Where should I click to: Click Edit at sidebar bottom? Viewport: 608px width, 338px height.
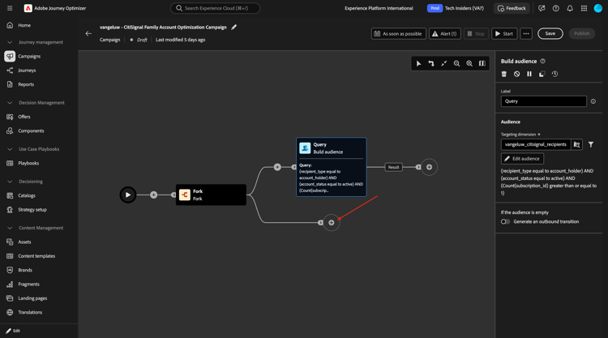point(13,331)
